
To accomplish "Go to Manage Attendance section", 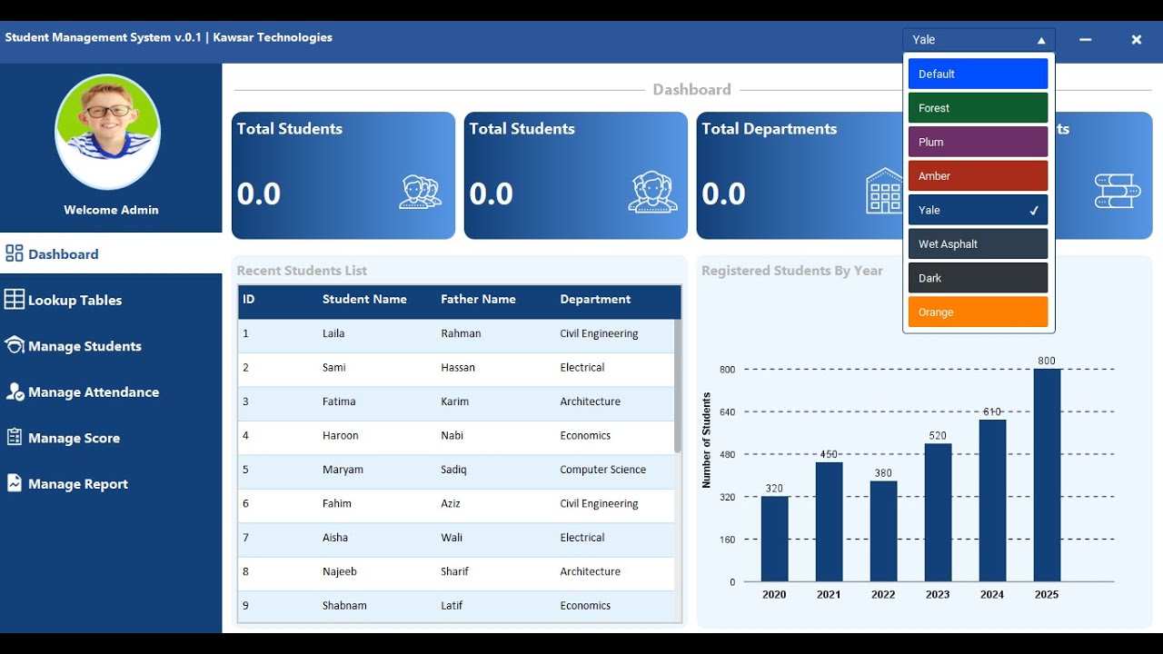I will [x=111, y=391].
